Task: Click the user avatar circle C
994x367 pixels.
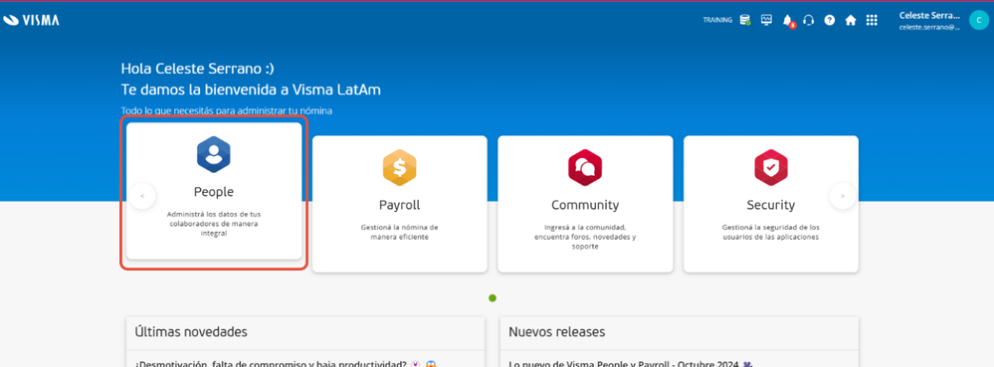Action: pyautogui.click(x=978, y=20)
